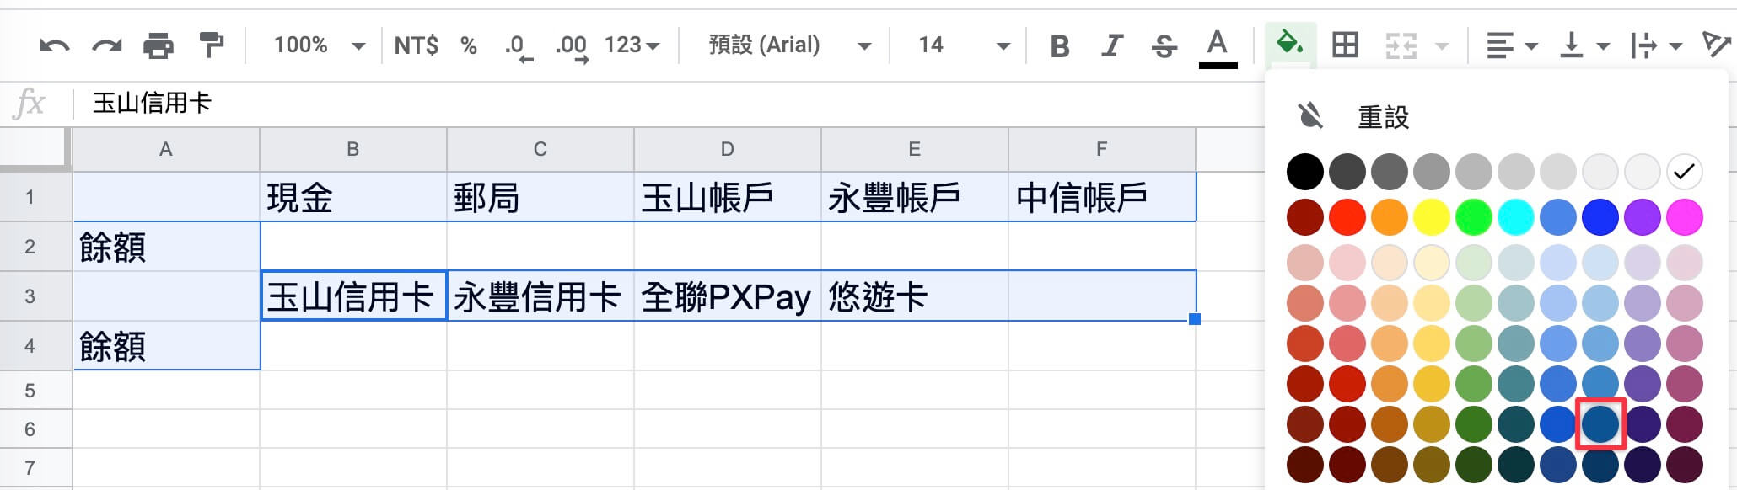Click cell containing 全聯PXPay
The width and height of the screenshot is (1737, 490).
click(728, 296)
